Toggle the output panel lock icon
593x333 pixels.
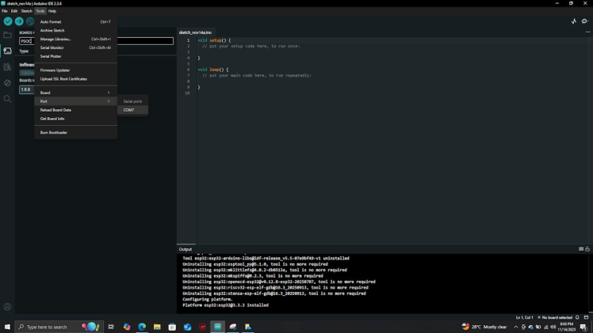[587, 249]
